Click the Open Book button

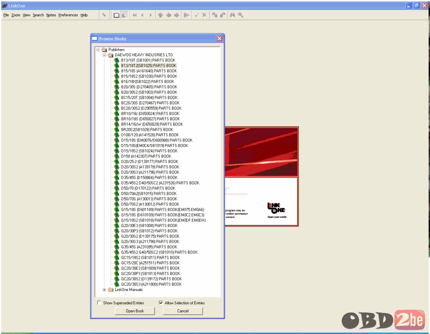pyautogui.click(x=135, y=311)
